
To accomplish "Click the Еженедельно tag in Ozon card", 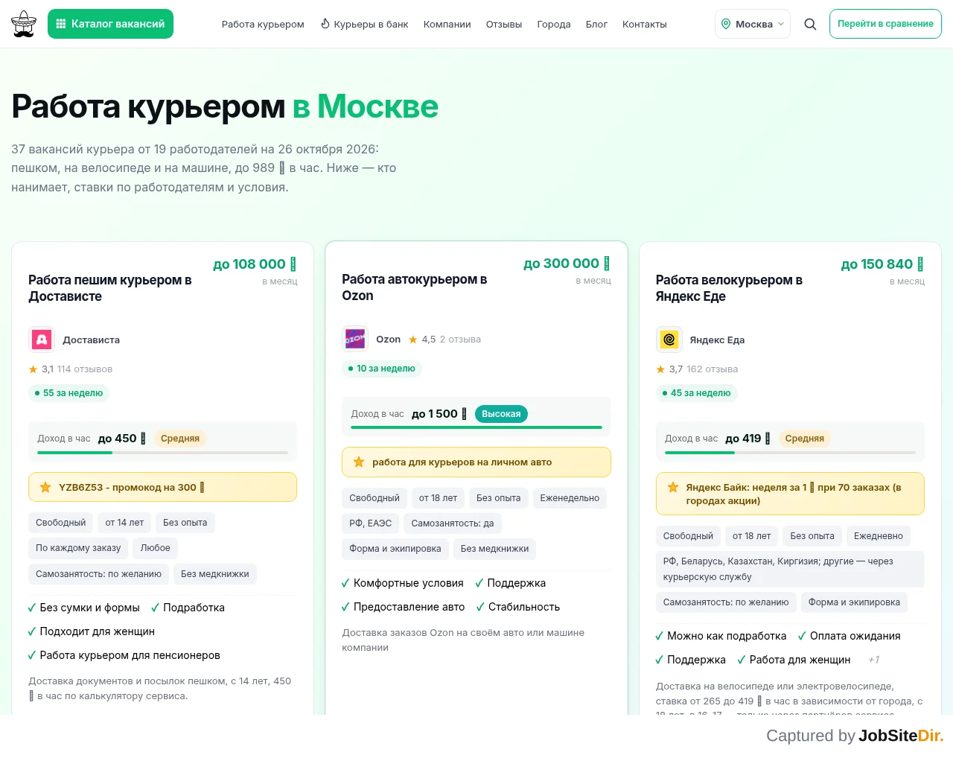I will point(570,498).
